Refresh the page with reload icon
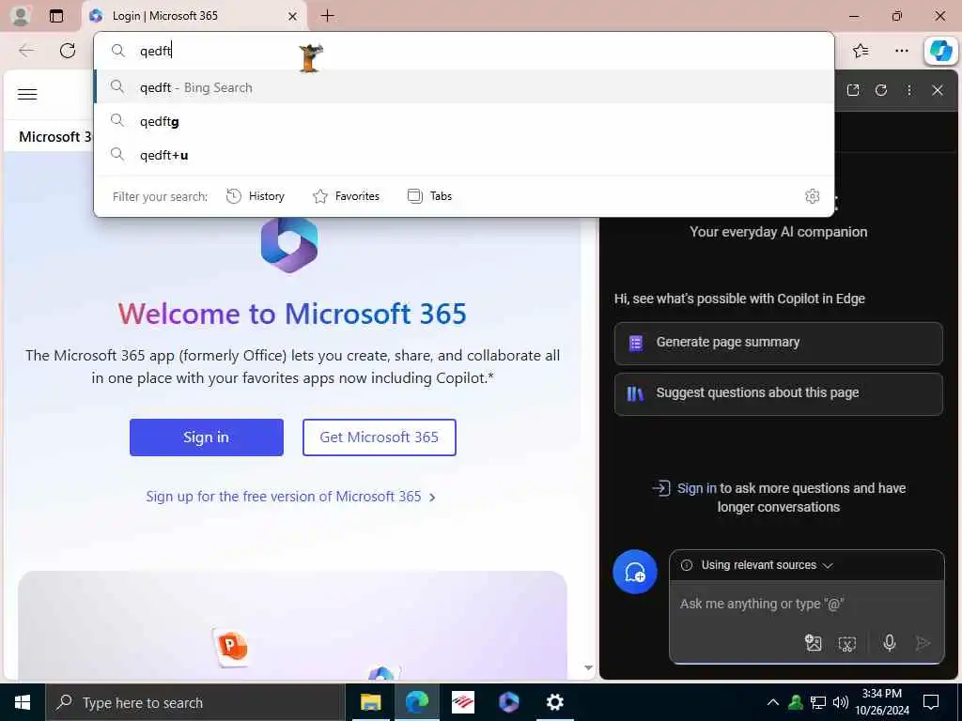Screen dimensions: 962x721 pos(68,51)
